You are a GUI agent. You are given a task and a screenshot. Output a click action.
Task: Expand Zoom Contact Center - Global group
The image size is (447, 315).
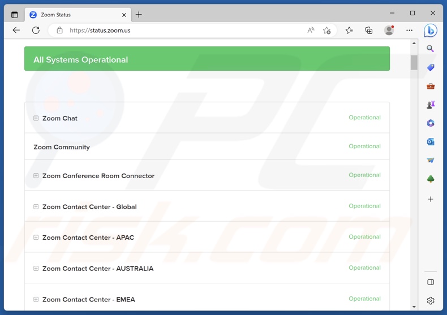coord(36,207)
